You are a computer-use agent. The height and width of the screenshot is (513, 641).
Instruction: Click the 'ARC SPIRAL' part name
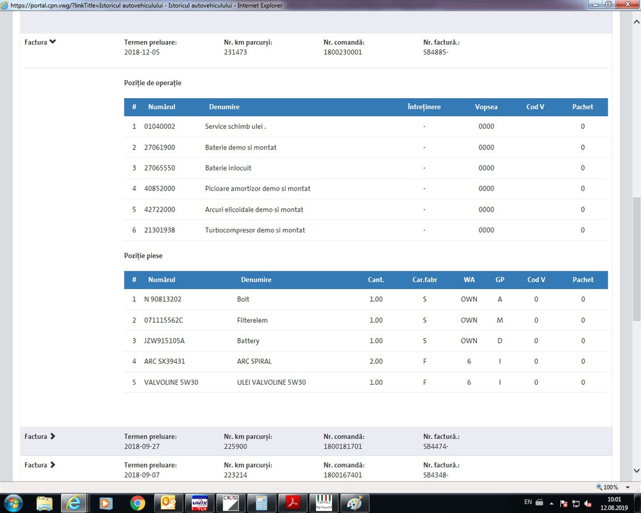(x=254, y=362)
